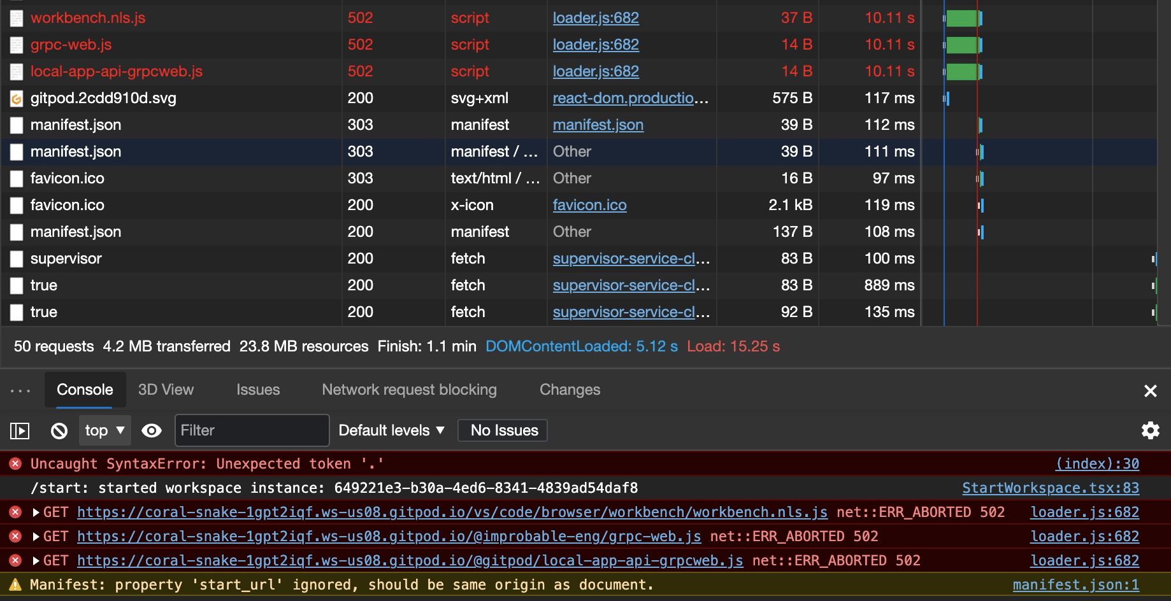Click the gitpod.2cdd910d.svg file icon

[17, 98]
